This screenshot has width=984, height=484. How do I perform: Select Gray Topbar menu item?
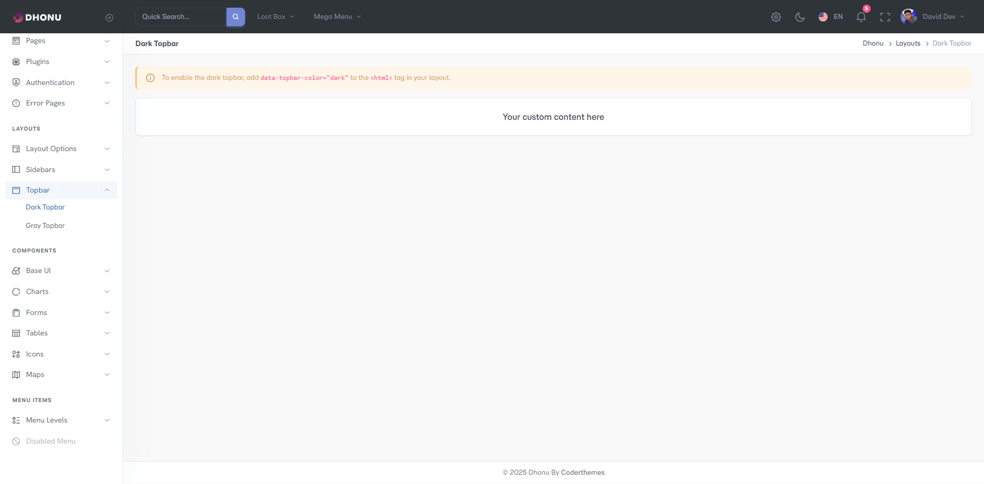tap(45, 225)
